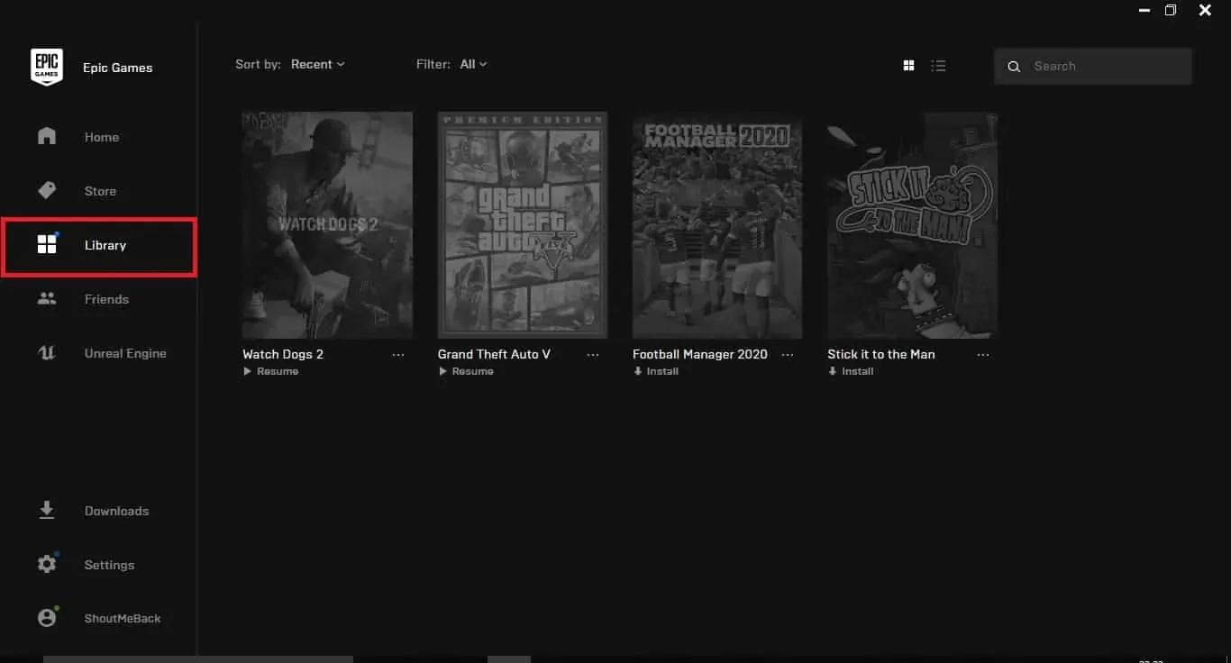This screenshot has height=663, width=1231.
Task: Switch to list view layout
Action: (x=938, y=66)
